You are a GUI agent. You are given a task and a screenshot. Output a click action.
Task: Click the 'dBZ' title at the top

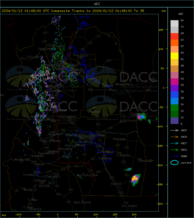(x=97, y=4)
